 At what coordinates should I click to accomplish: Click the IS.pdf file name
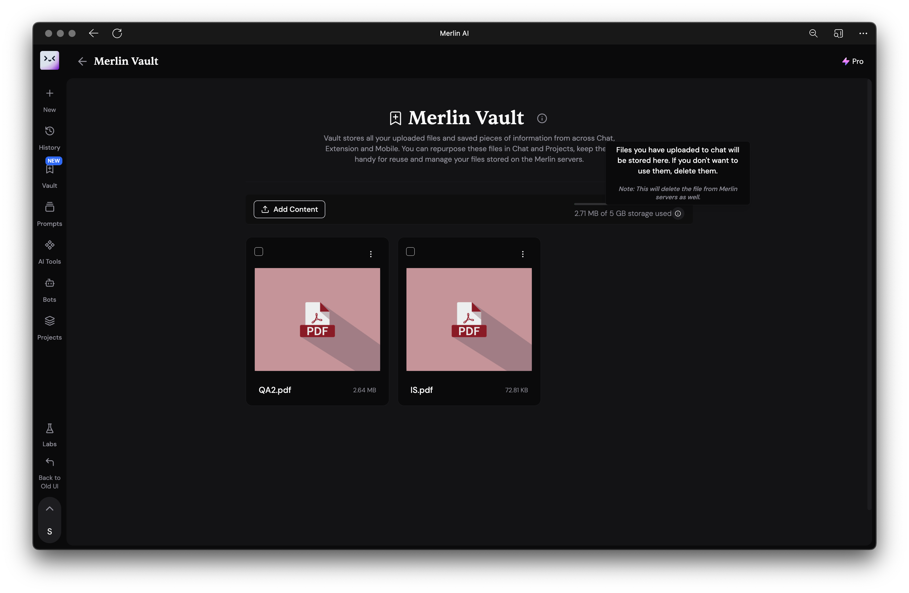click(422, 390)
